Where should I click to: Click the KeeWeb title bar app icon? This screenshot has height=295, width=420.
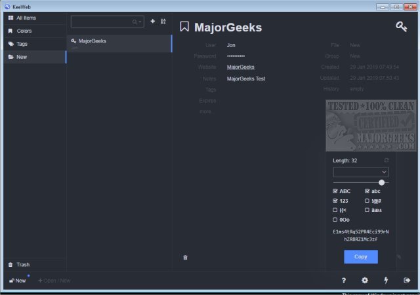coord(7,7)
